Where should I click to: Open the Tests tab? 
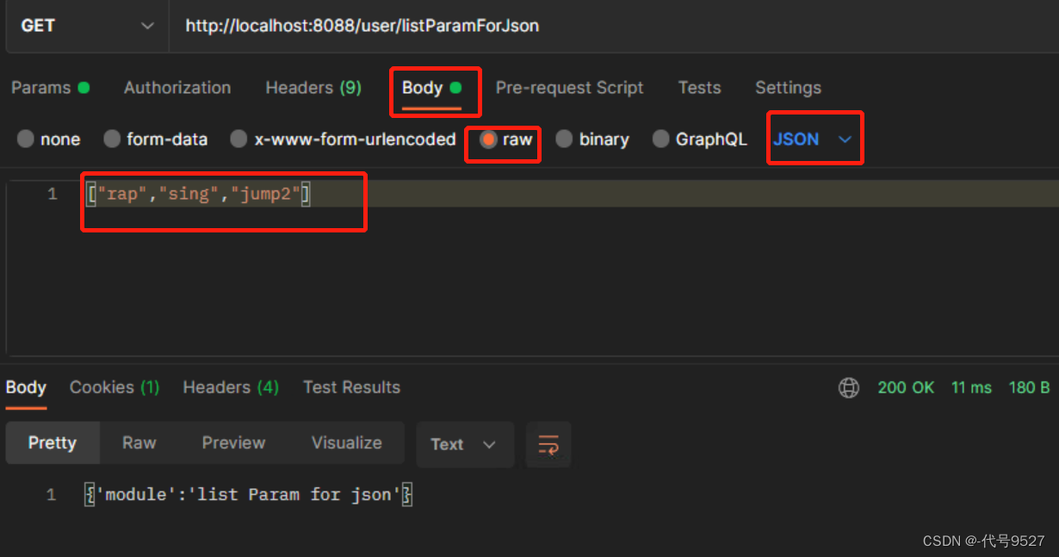click(x=699, y=88)
